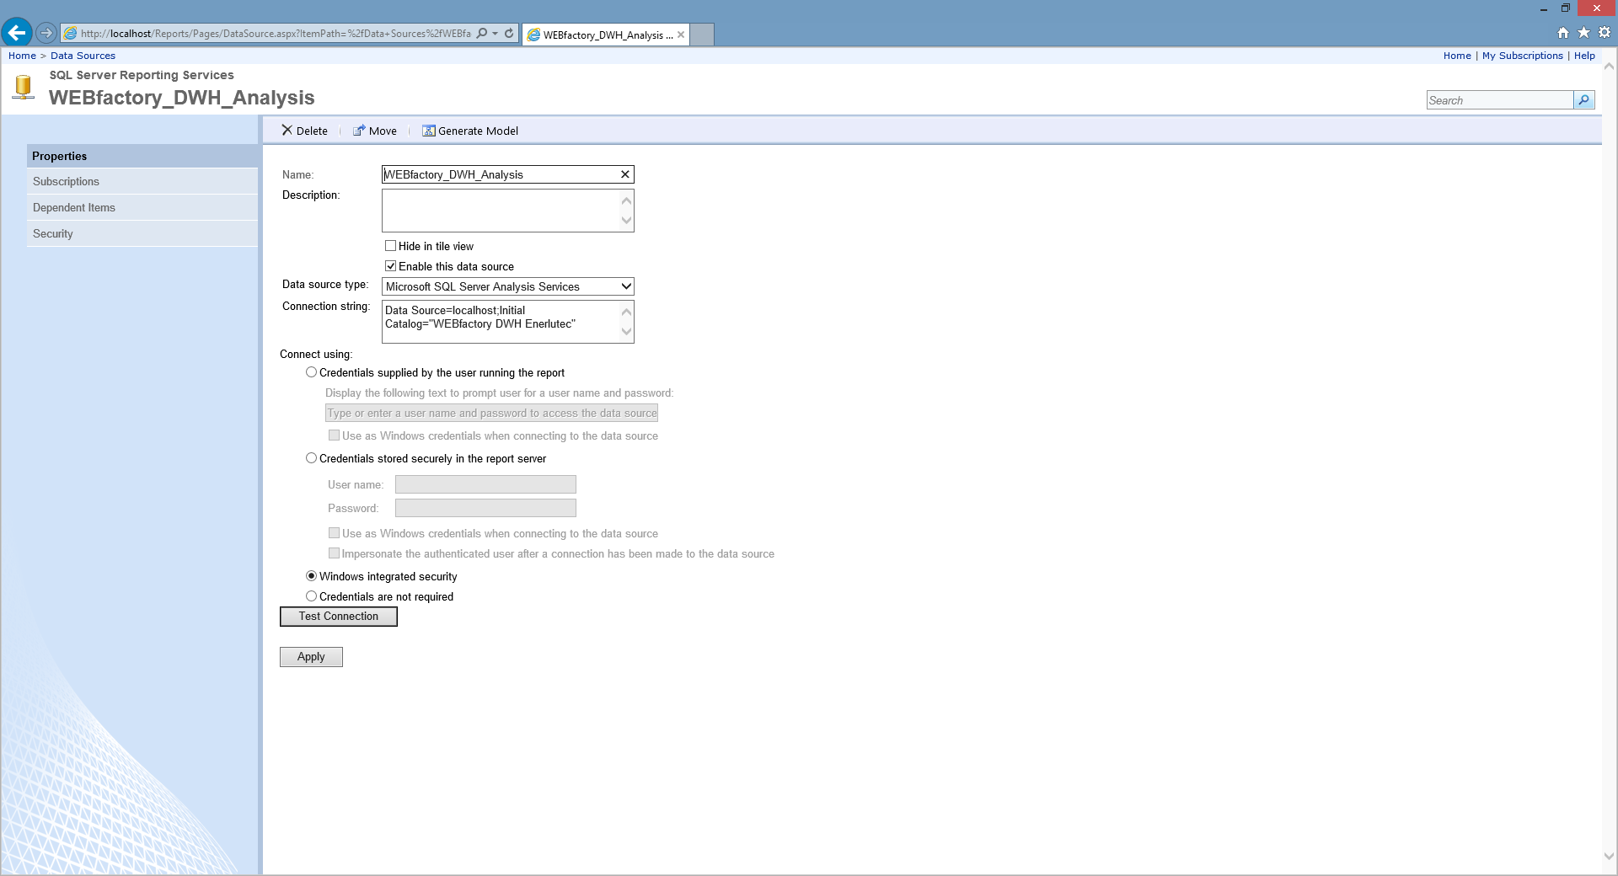This screenshot has height=876, width=1618.
Task: Uncheck Enable this data source checkbox
Action: [x=391, y=266]
